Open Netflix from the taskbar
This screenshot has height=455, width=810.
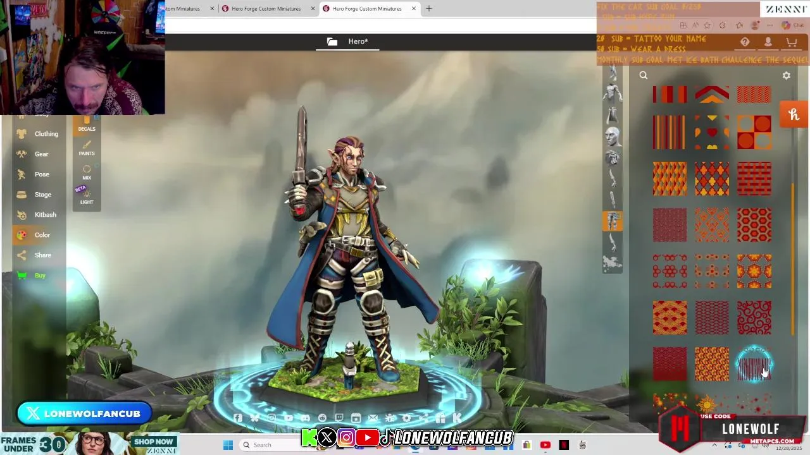point(564,445)
